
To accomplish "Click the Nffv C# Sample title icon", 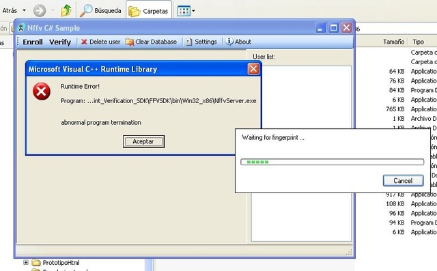I will (21, 27).
